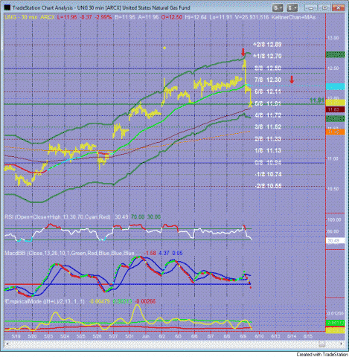Click the orange moving average price marker
The width and height of the screenshot is (349, 357).
[x=336, y=132]
